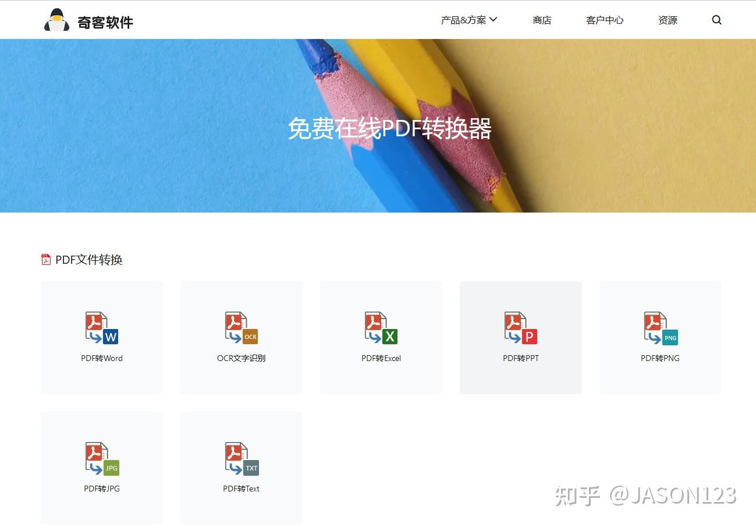
Task: Click the PDF to Word icon
Action: pyautogui.click(x=102, y=328)
